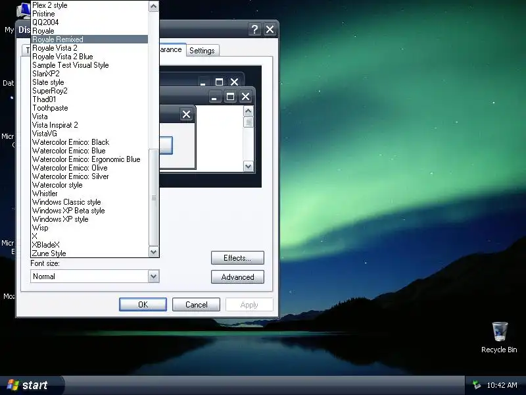Choose Sample Test Visual Style
The image size is (526, 395).
[x=89, y=65]
